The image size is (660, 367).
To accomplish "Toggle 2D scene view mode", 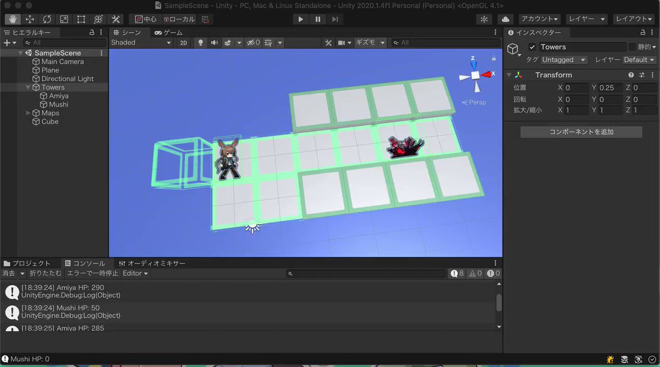I will pyautogui.click(x=184, y=42).
